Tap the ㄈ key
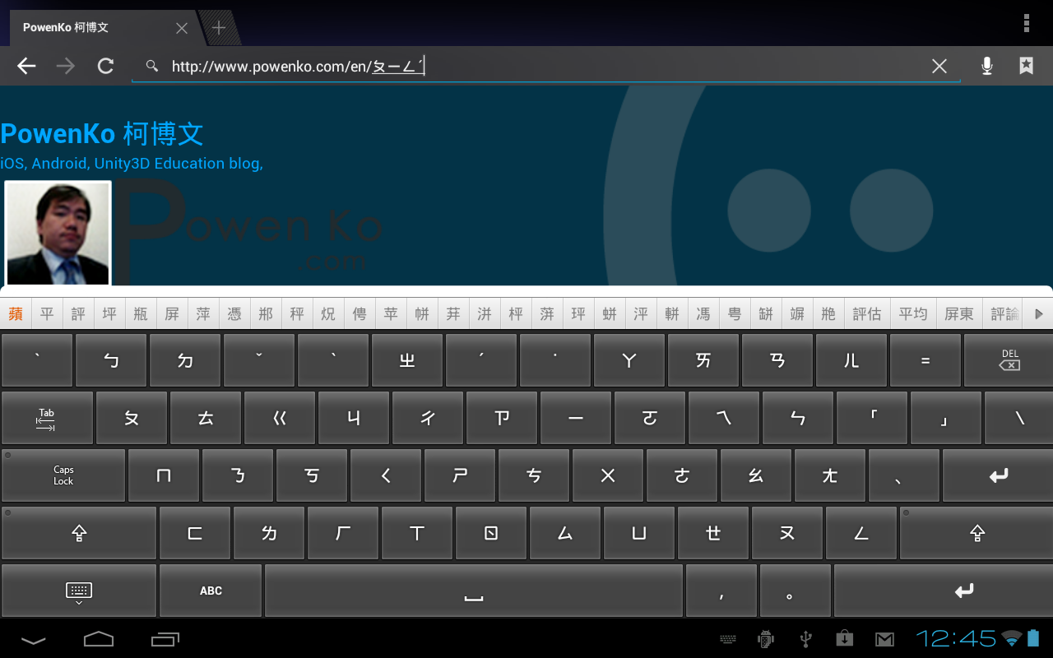Screen dimensions: 1053x658 coord(195,533)
